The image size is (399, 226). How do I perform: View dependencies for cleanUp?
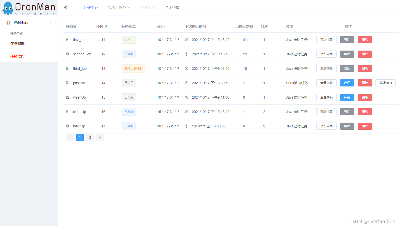point(326,112)
